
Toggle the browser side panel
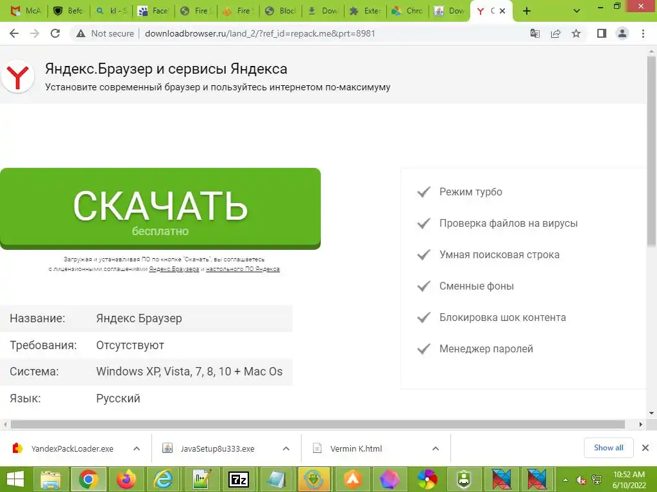602,33
